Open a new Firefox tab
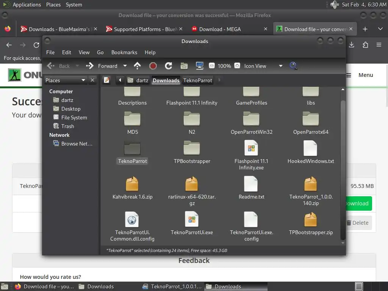Screen dimensions: 388x291 pyautogui.click(x=365, y=29)
